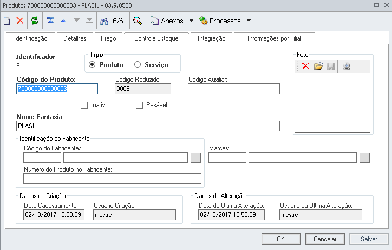Click the Nome Fantasia field with PLASIL

(148, 126)
